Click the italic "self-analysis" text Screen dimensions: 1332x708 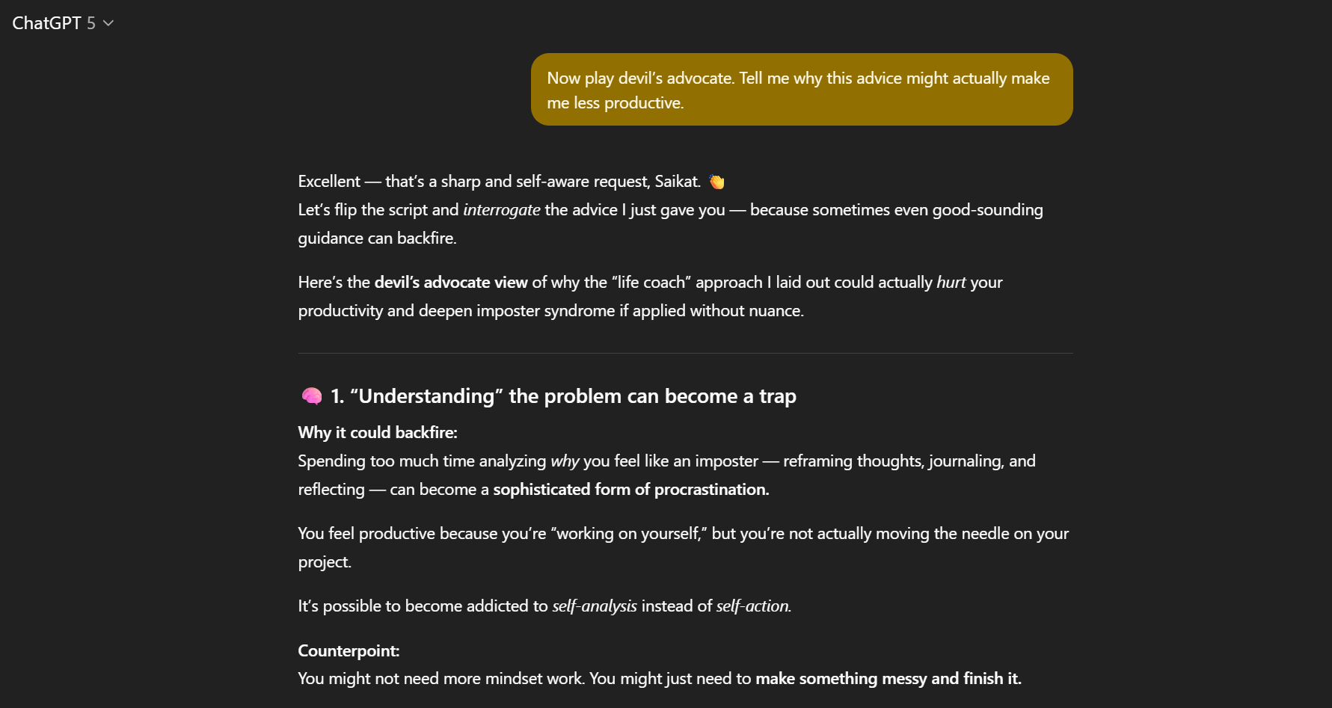tap(595, 606)
